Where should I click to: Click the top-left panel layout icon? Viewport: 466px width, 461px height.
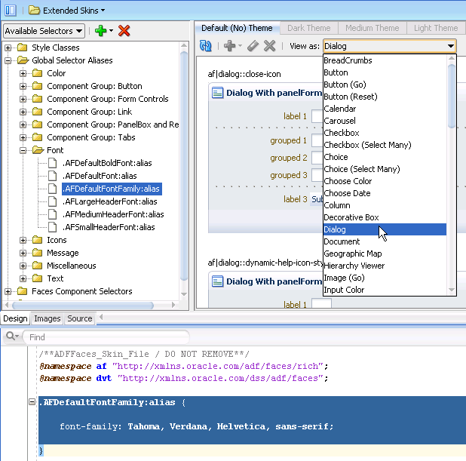(x=11, y=10)
